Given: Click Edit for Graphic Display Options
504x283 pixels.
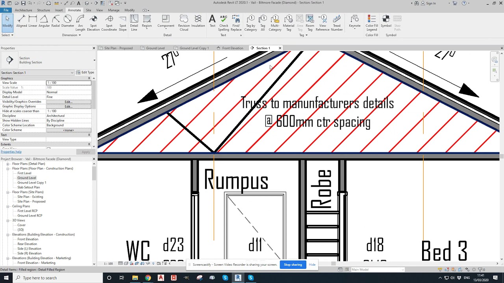Looking at the screenshot, I should (69, 107).
